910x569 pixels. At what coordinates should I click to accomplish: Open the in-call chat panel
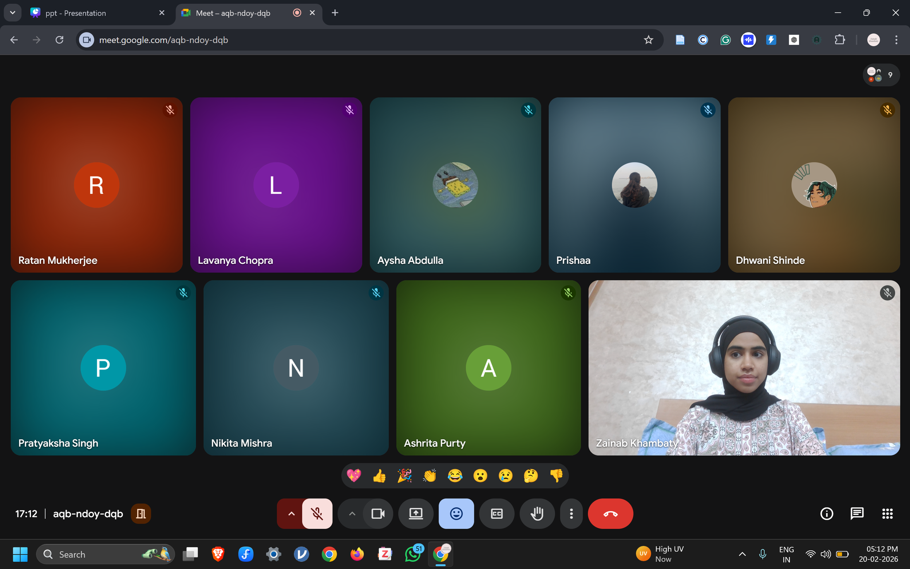click(x=856, y=514)
